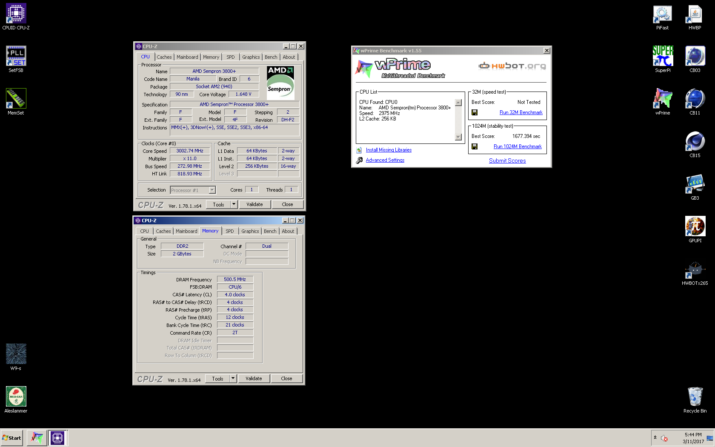Run the 1024M Benchmark link
This screenshot has width=715, height=447.
pos(518,146)
